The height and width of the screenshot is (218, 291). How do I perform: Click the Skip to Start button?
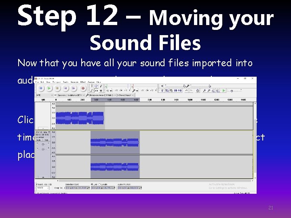point(65,88)
